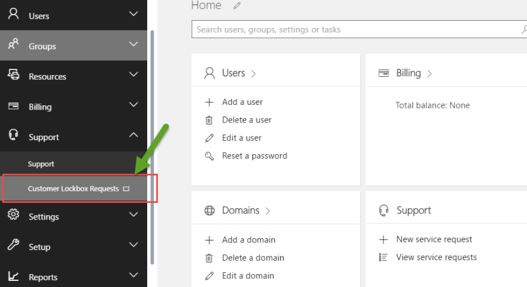Collapse the Support section chevron
The height and width of the screenshot is (287, 527).
(x=134, y=136)
